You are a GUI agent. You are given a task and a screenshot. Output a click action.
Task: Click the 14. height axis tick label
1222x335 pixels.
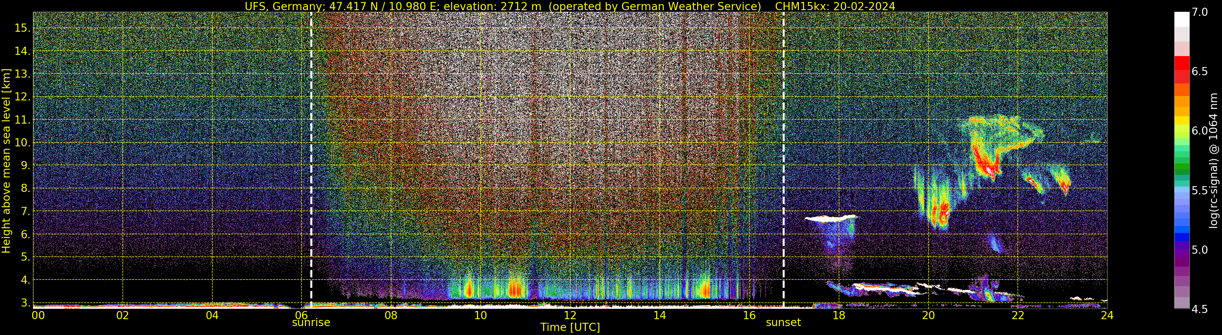(22, 51)
